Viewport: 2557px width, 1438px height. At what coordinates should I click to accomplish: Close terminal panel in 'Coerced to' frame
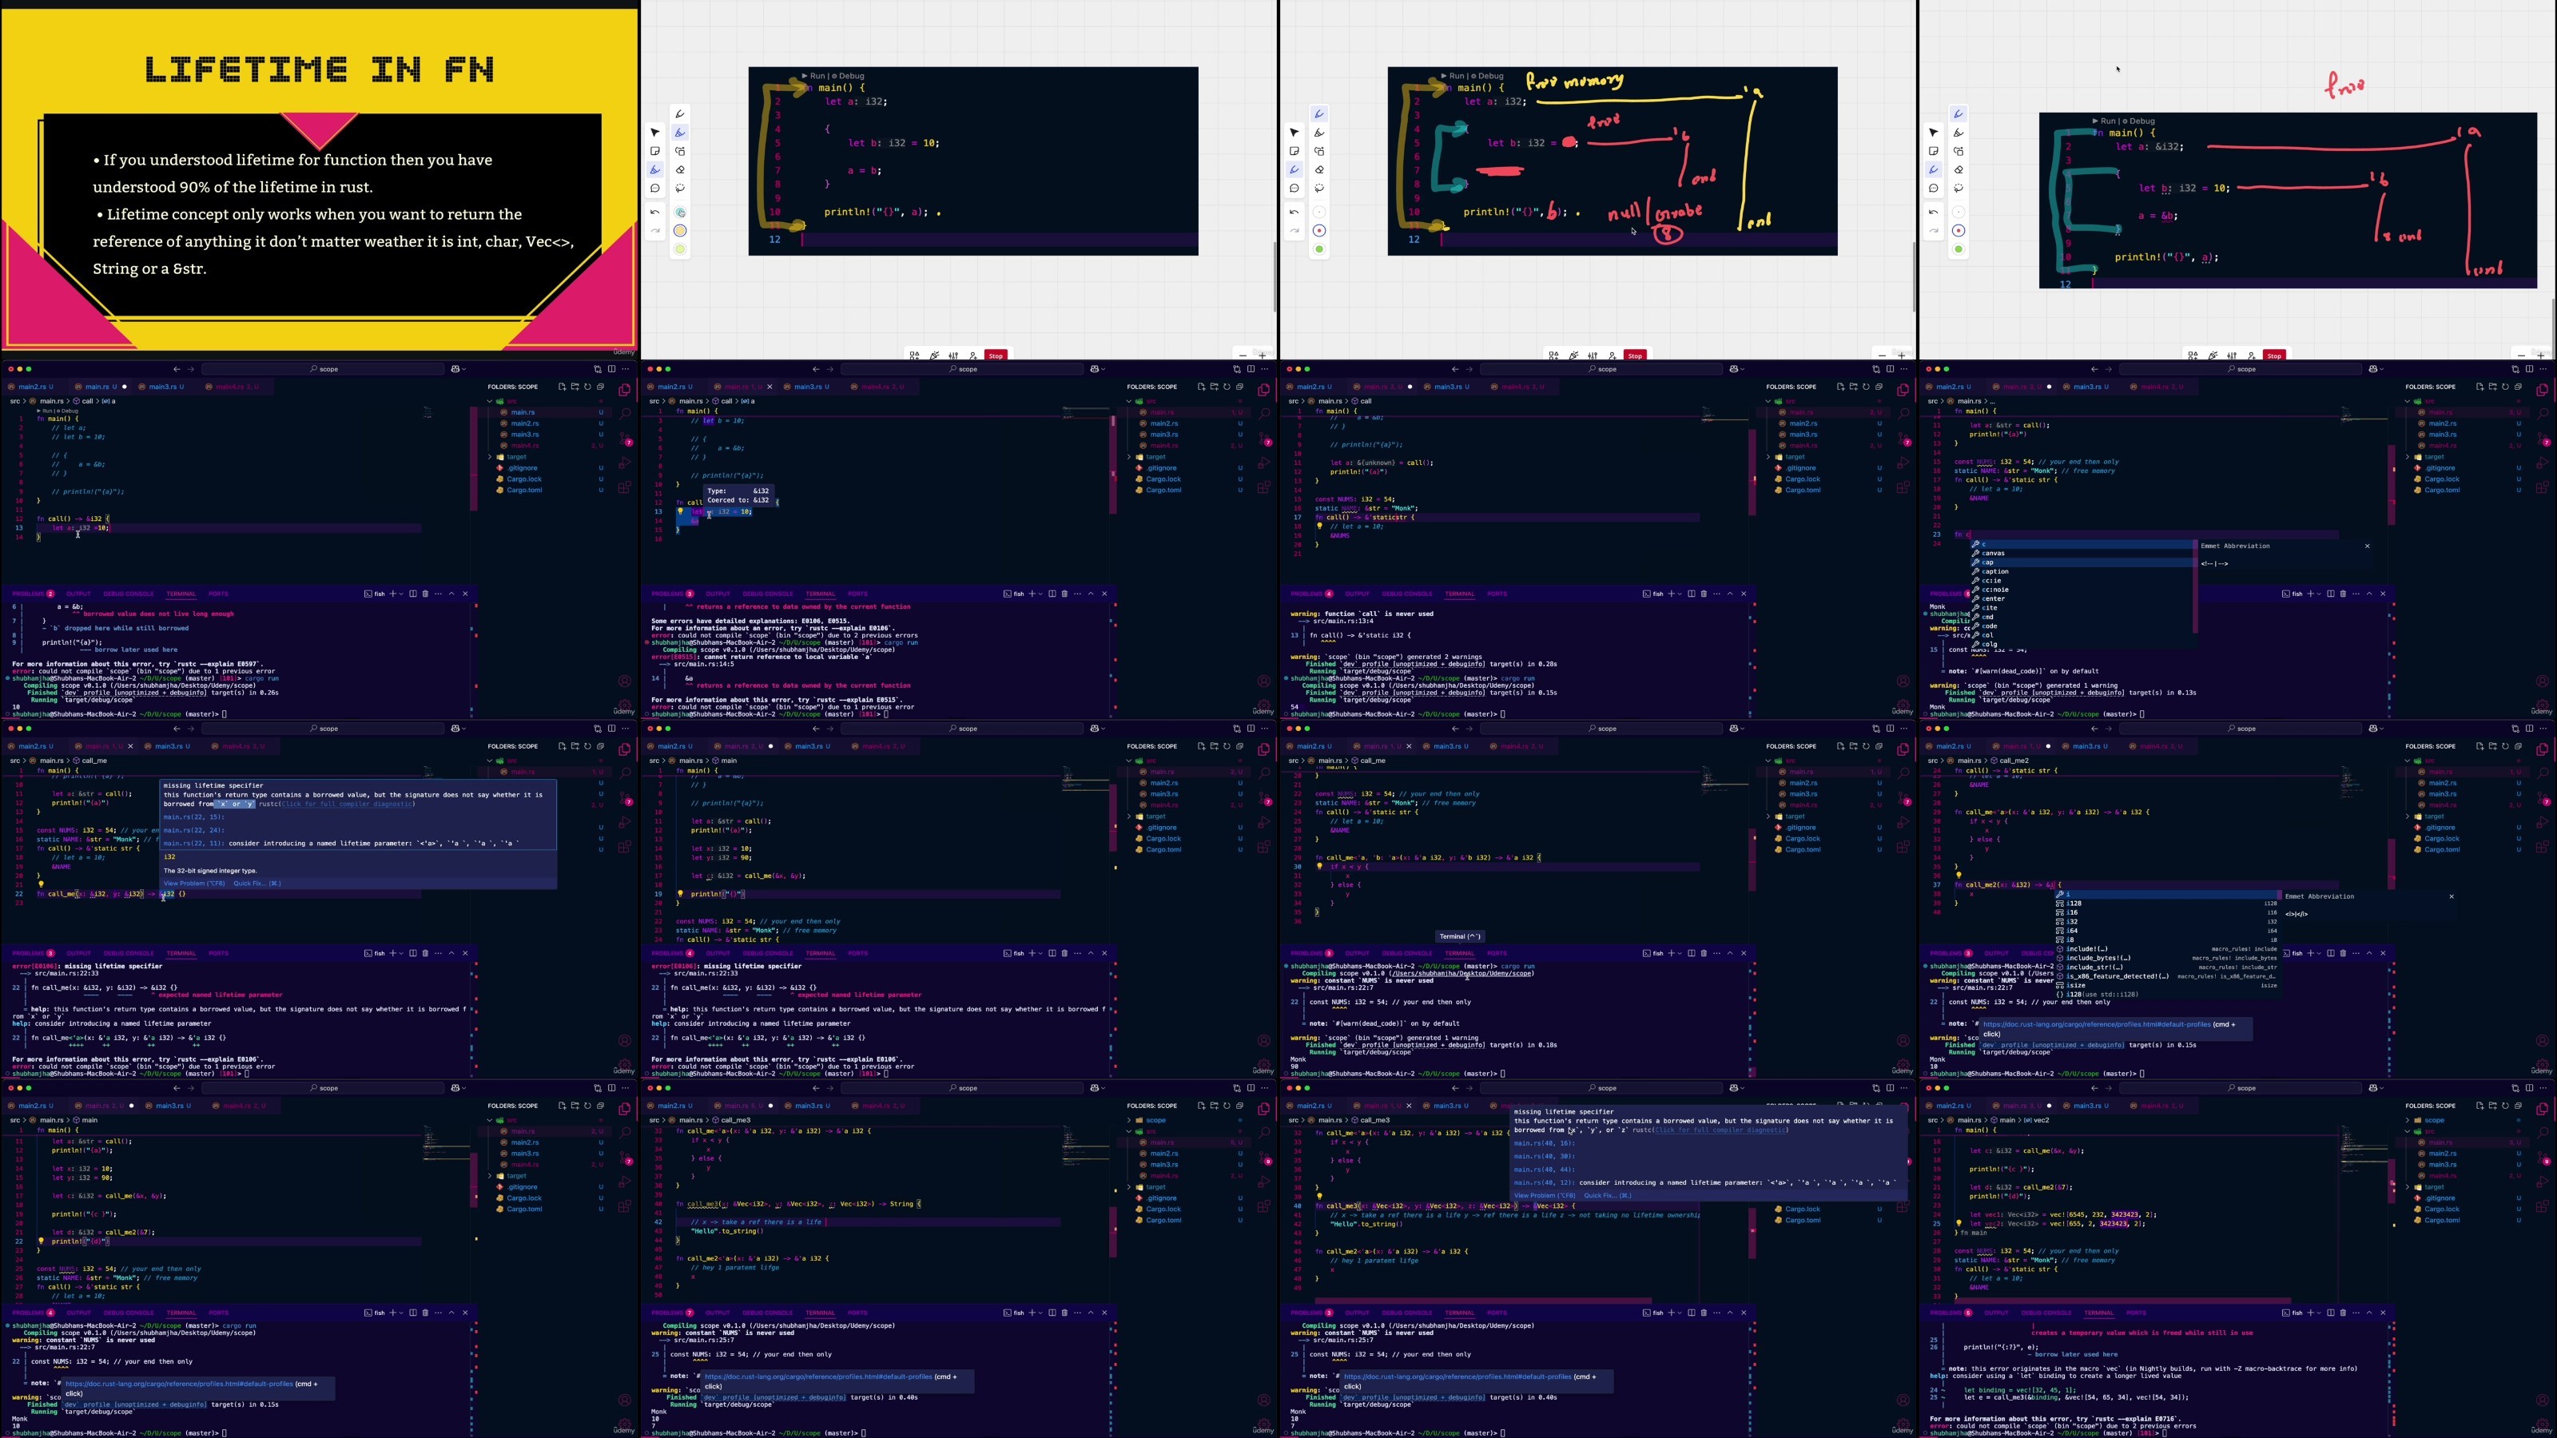[1104, 594]
